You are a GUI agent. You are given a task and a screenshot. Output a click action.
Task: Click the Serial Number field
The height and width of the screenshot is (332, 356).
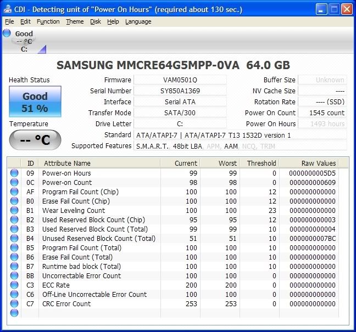[180, 91]
